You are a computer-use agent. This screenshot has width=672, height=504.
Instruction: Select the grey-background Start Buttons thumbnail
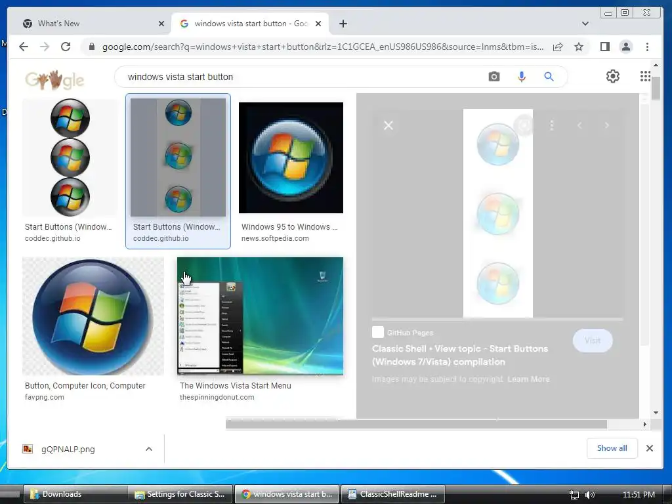(178, 157)
